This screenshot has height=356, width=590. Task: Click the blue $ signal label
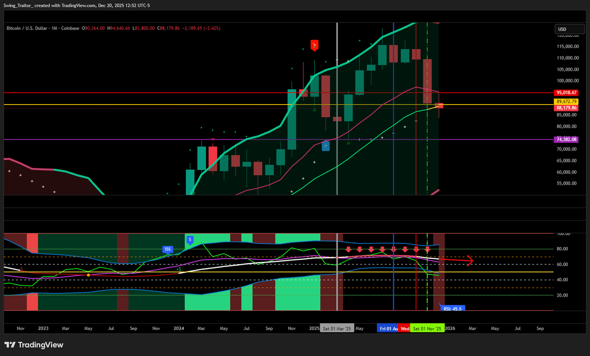click(x=190, y=240)
